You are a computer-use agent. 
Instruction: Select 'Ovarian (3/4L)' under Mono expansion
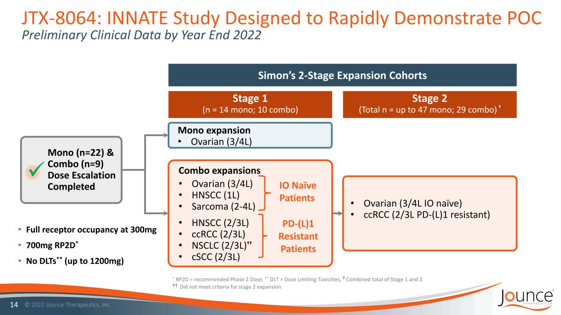click(x=221, y=142)
